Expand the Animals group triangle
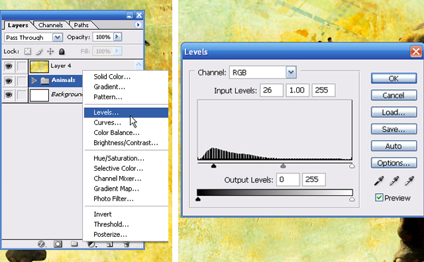The image size is (424, 262). tap(34, 81)
